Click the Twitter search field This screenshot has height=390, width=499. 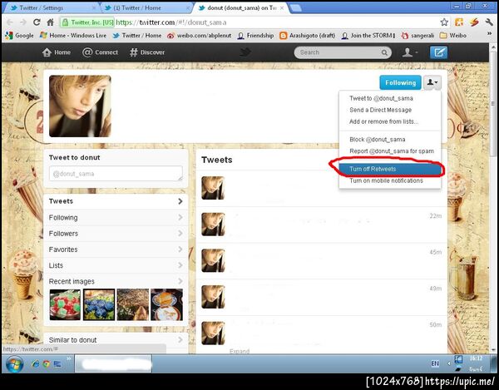pos(343,52)
